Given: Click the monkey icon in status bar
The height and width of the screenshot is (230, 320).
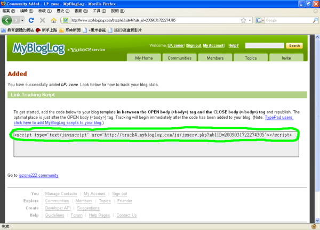Looking at the screenshot, I should 314,226.
